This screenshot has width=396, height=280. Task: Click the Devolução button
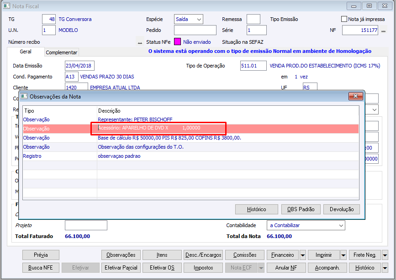point(342,209)
